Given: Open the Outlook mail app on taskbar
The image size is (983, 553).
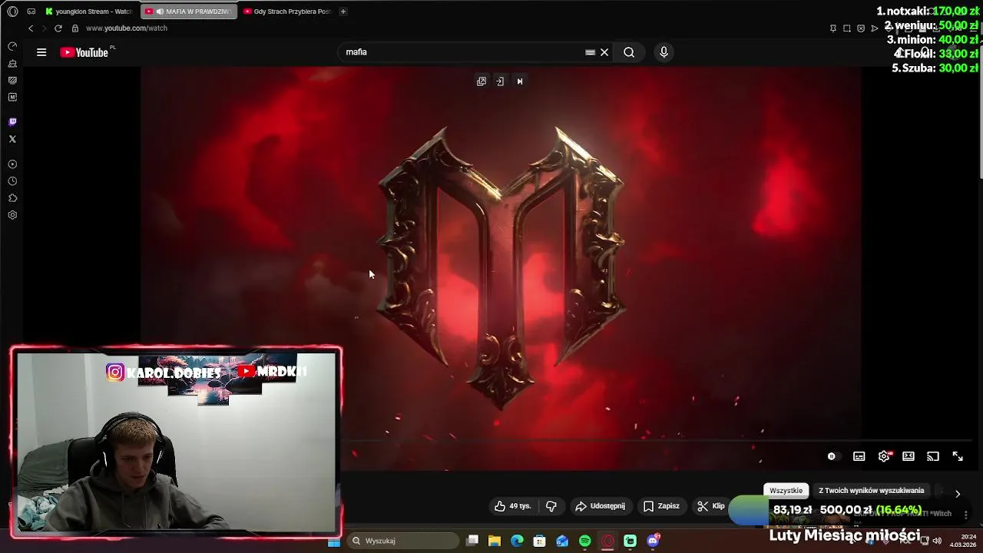Looking at the screenshot, I should click(x=562, y=541).
